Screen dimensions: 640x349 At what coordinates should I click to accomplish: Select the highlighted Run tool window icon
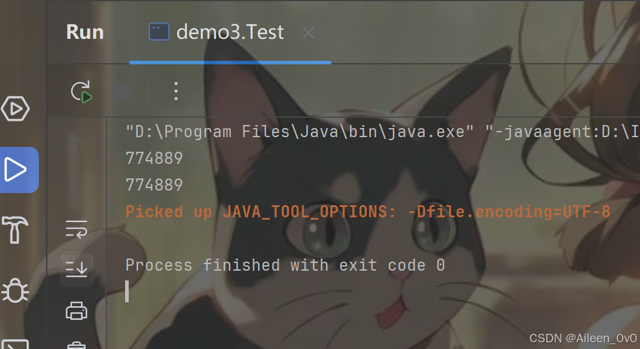pyautogui.click(x=19, y=170)
